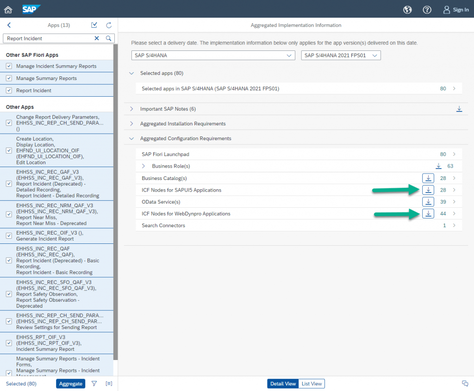Open the filter funnel icon
Image resolution: width=474 pixels, height=391 pixels.
(94, 384)
